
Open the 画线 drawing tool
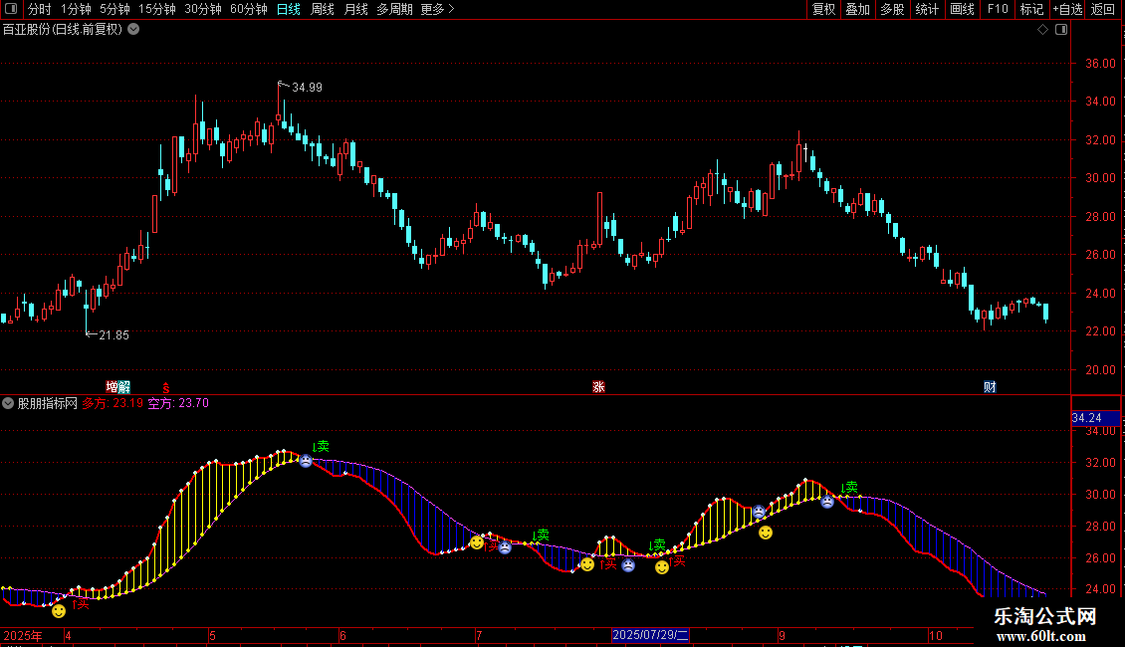[962, 9]
